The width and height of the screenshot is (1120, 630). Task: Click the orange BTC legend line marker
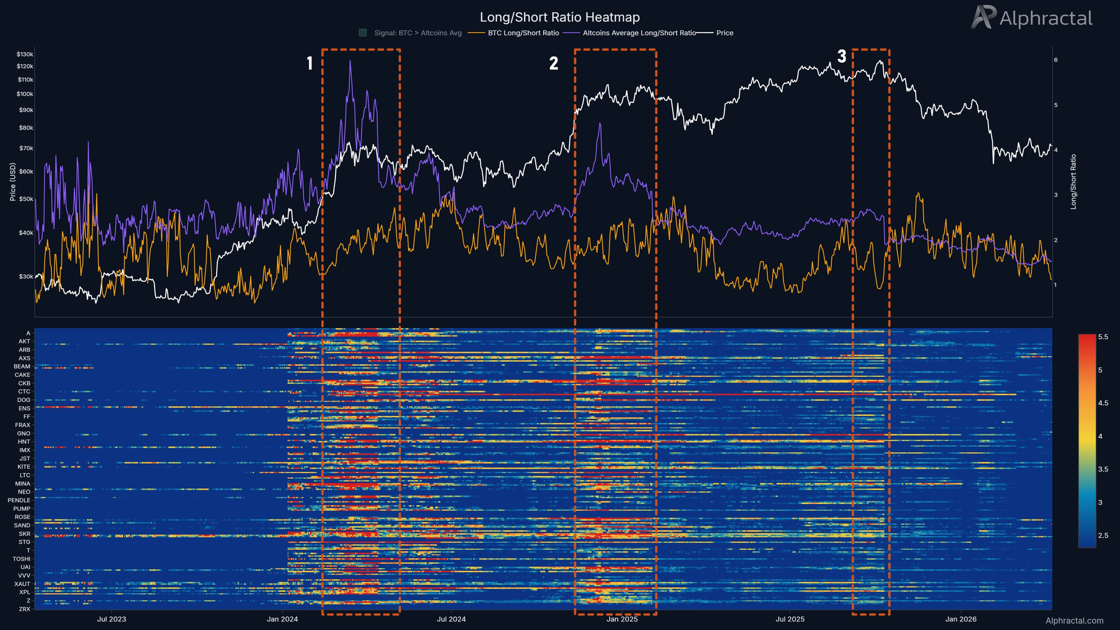(475, 33)
